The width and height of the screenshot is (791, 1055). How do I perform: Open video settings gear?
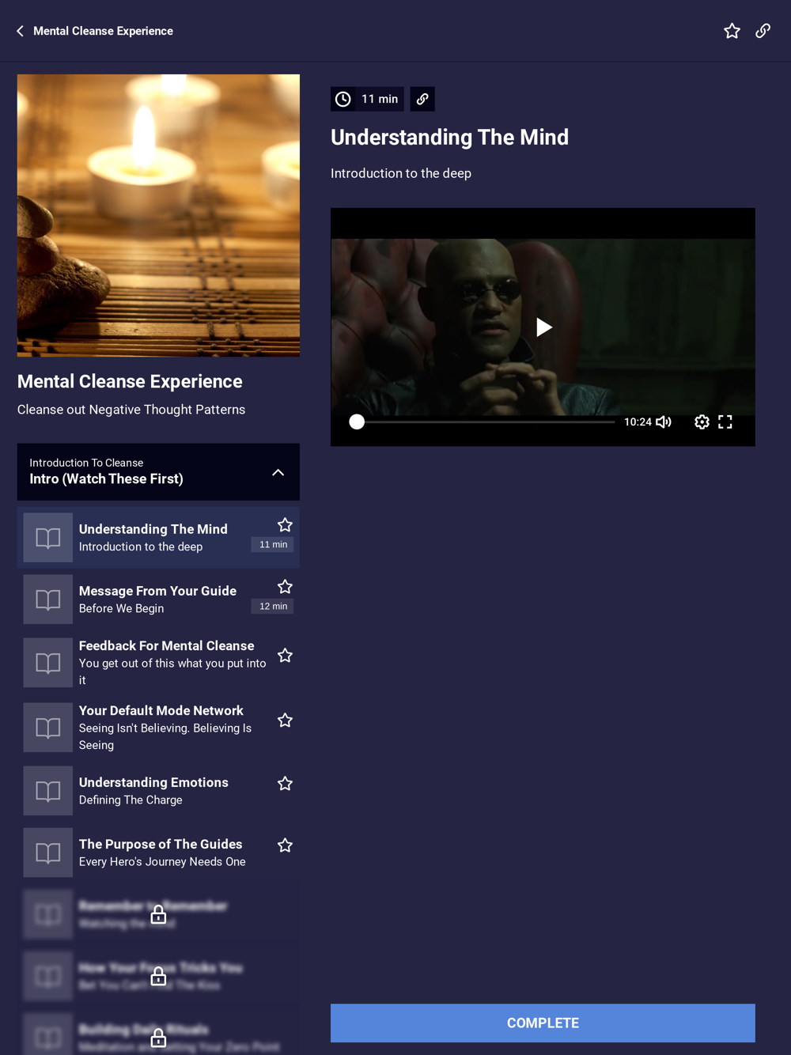click(702, 422)
